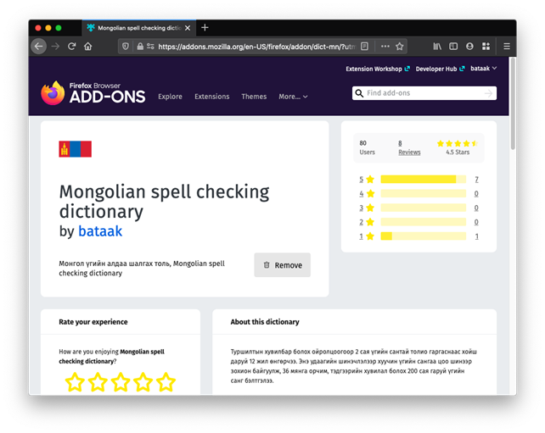
Task: Rate the dictionary five stars
Action: [x=165, y=382]
